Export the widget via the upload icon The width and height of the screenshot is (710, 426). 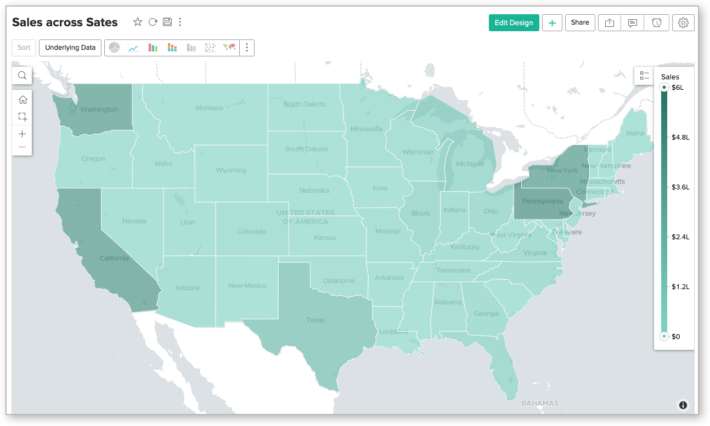pos(609,22)
